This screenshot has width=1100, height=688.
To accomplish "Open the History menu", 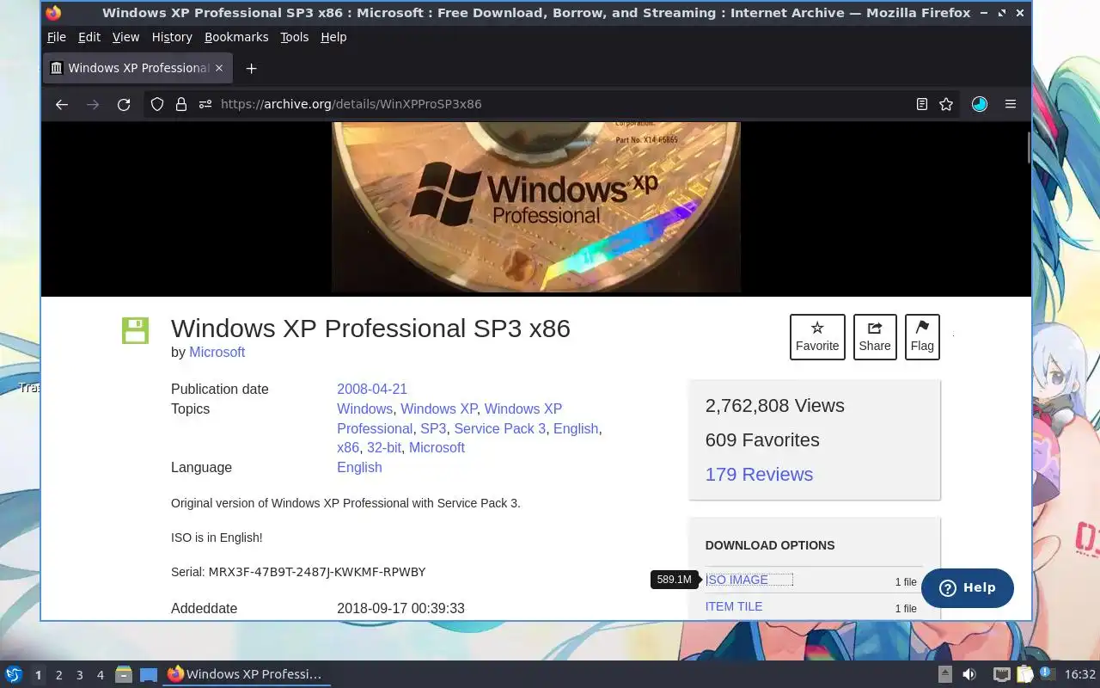I will [x=172, y=37].
